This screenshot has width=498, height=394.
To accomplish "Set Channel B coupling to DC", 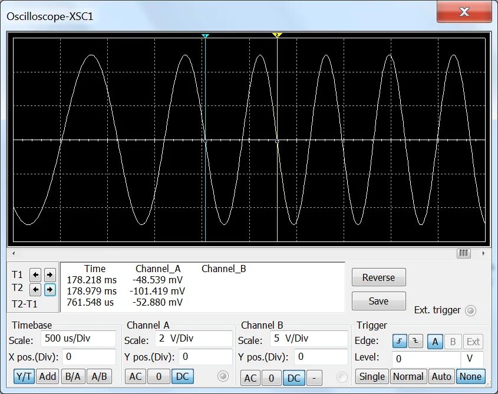I will coord(293,378).
